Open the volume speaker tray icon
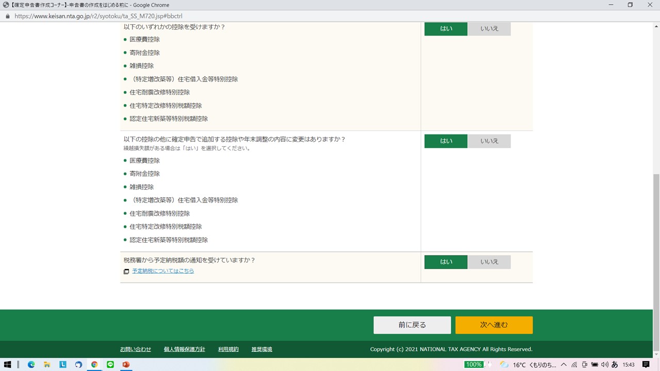 click(x=604, y=364)
